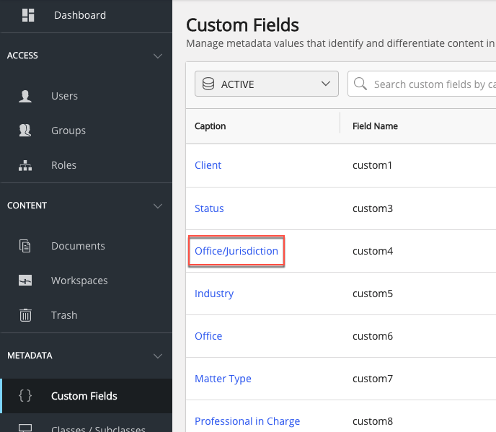Open the Matter Type field link
496x432 pixels.
223,379
